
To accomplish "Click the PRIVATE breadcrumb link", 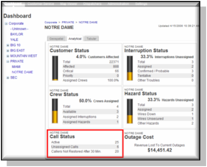I will click(68, 23).
